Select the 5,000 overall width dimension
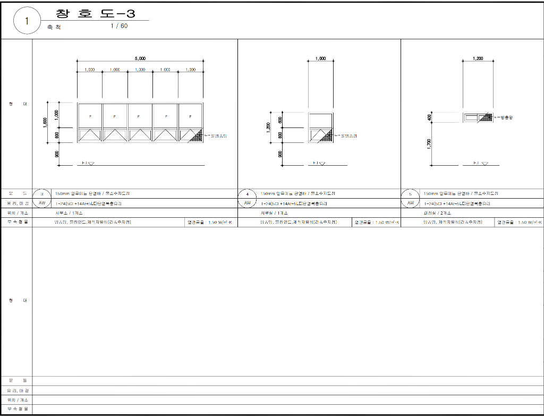 (x=140, y=58)
